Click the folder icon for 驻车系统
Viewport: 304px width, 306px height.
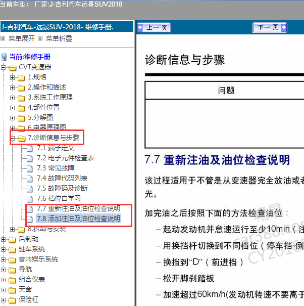pyautogui.click(x=12, y=249)
